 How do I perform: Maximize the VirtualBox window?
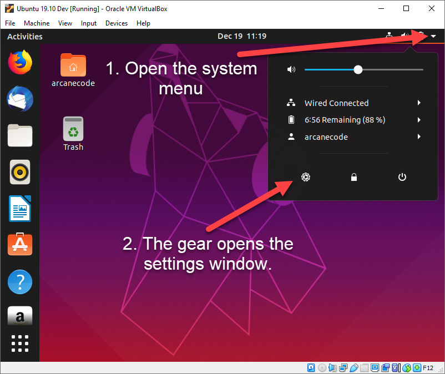[406, 8]
